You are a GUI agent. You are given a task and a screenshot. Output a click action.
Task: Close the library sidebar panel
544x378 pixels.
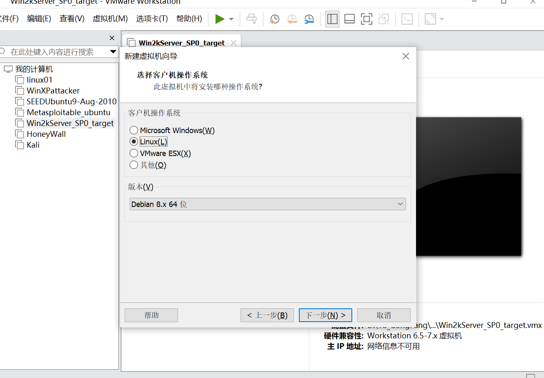112,38
